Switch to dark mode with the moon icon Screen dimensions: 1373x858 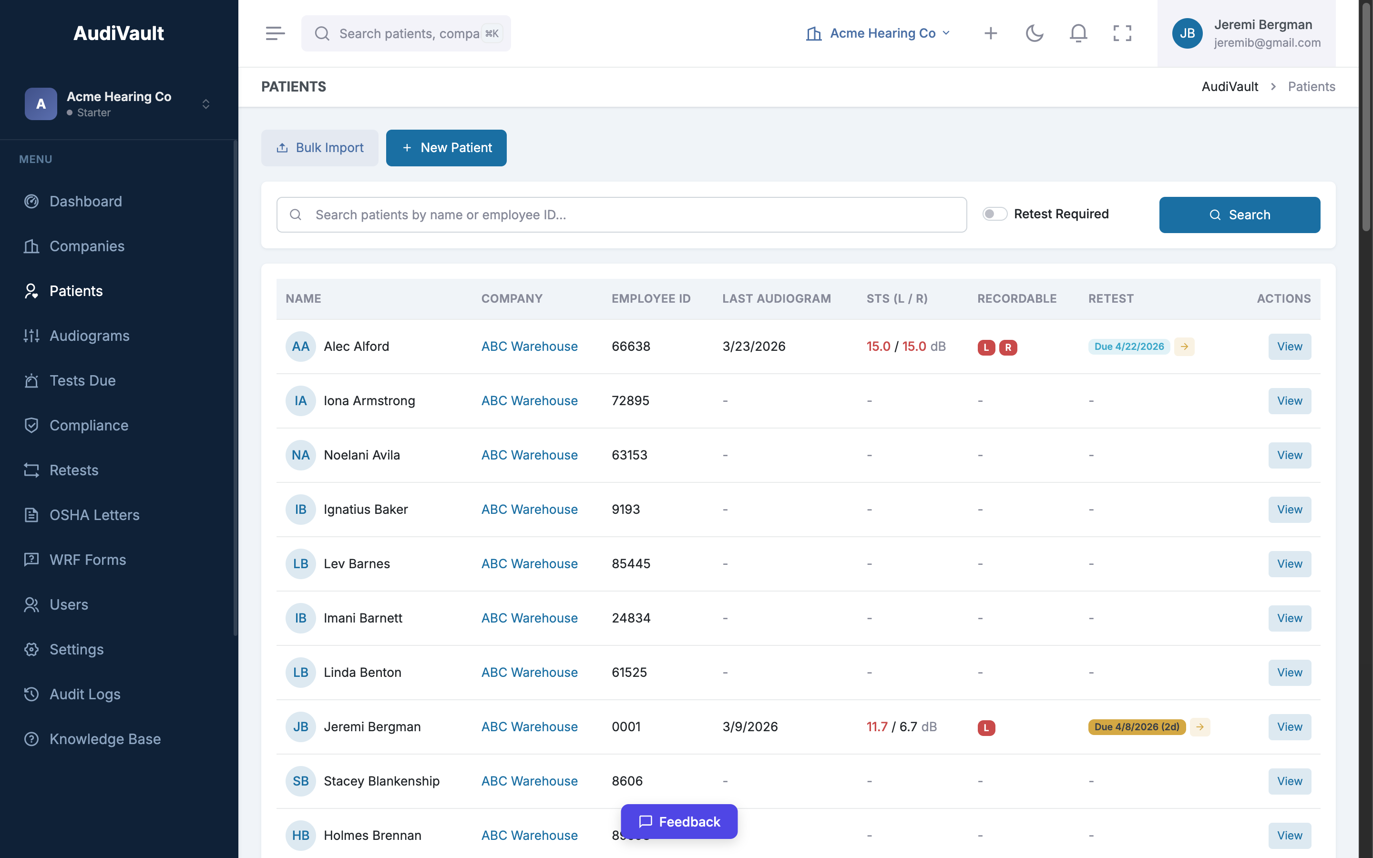pos(1035,33)
